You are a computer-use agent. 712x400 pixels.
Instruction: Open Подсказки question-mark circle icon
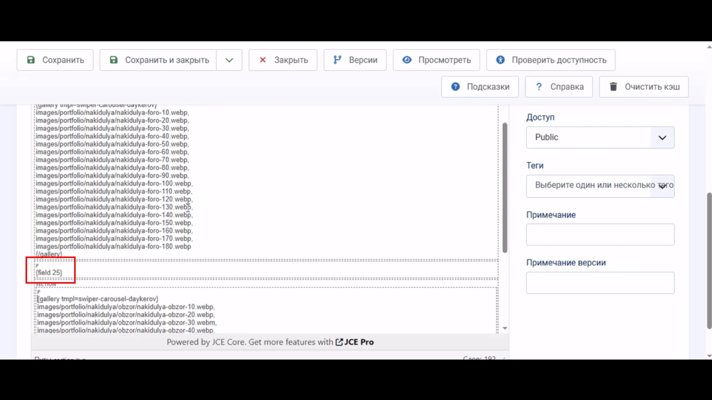(x=455, y=87)
